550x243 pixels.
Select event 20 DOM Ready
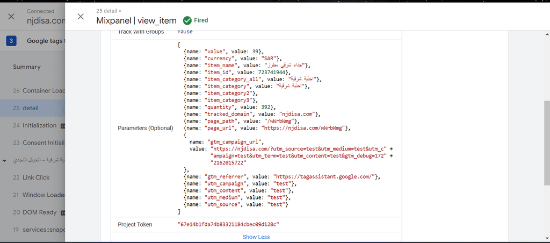[x=32, y=212]
